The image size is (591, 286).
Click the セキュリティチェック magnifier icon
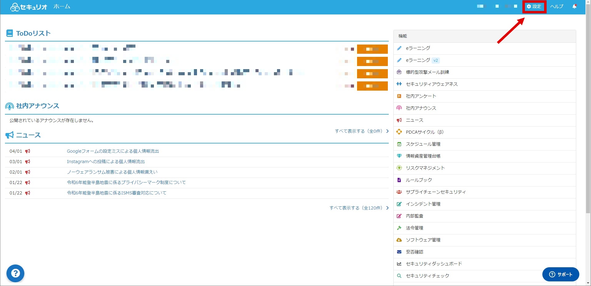[x=399, y=276]
